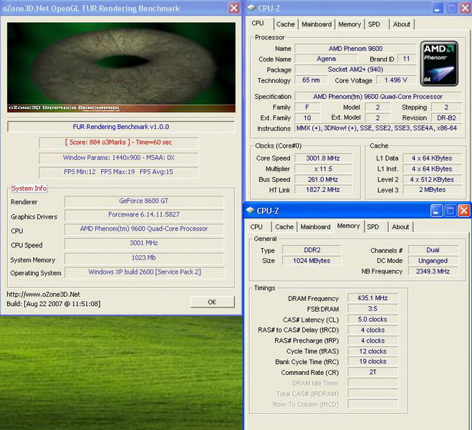The image size is (472, 430).
Task: Click the 5.0 clocks CAS# Latency value
Action: click(x=372, y=319)
